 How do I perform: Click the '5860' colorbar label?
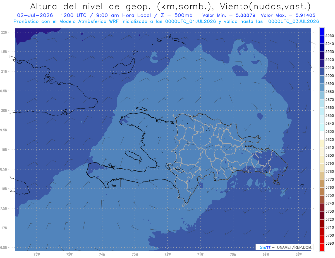(329, 107)
